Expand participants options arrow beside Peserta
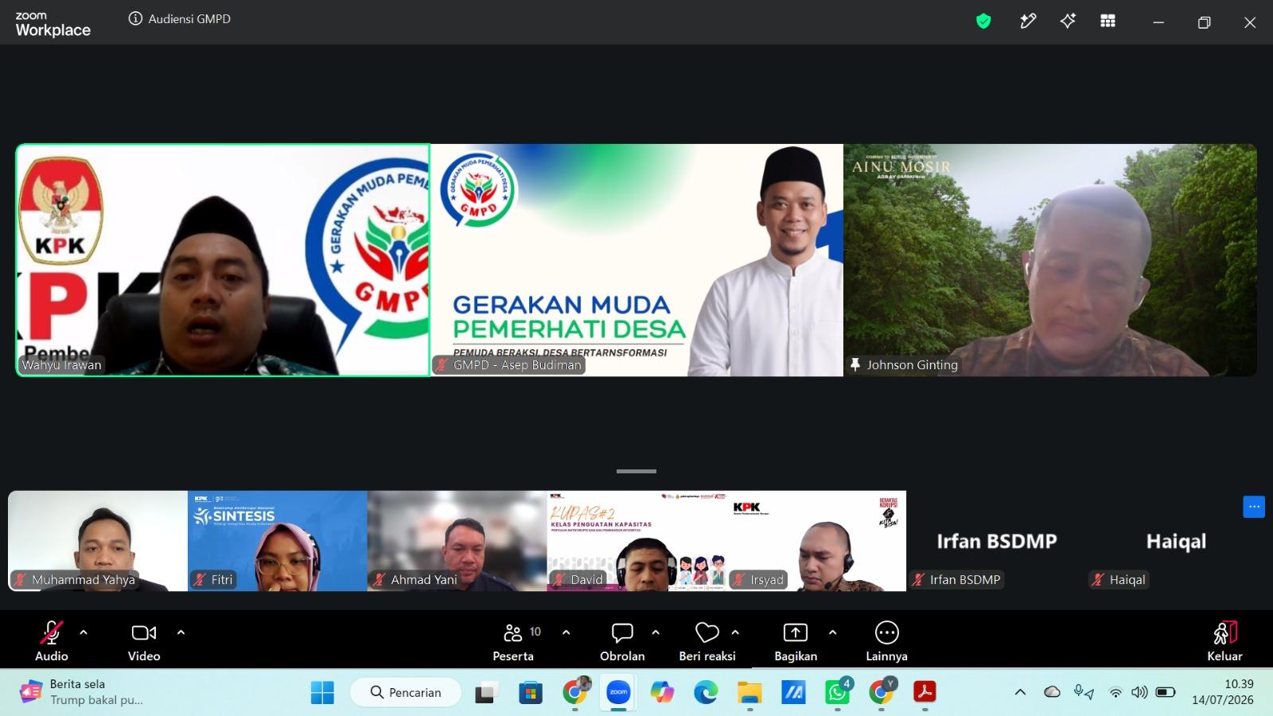 pos(566,632)
